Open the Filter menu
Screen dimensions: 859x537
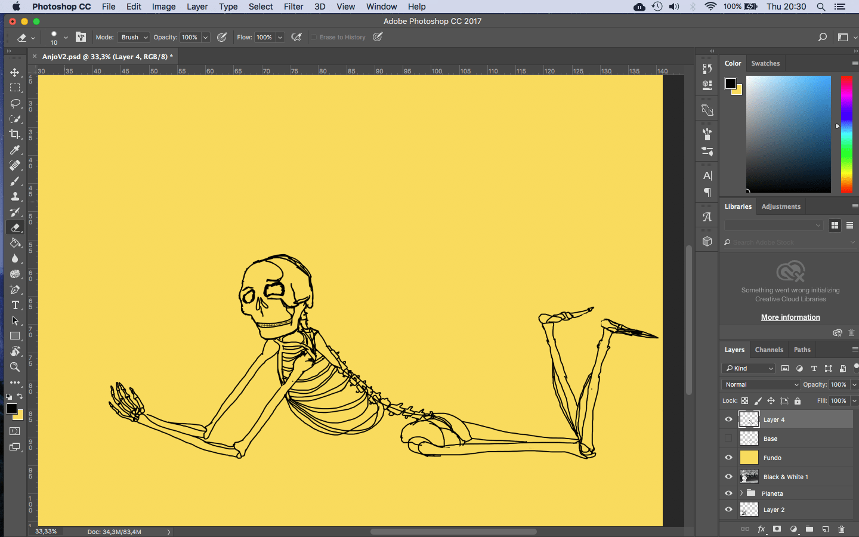tap(293, 7)
